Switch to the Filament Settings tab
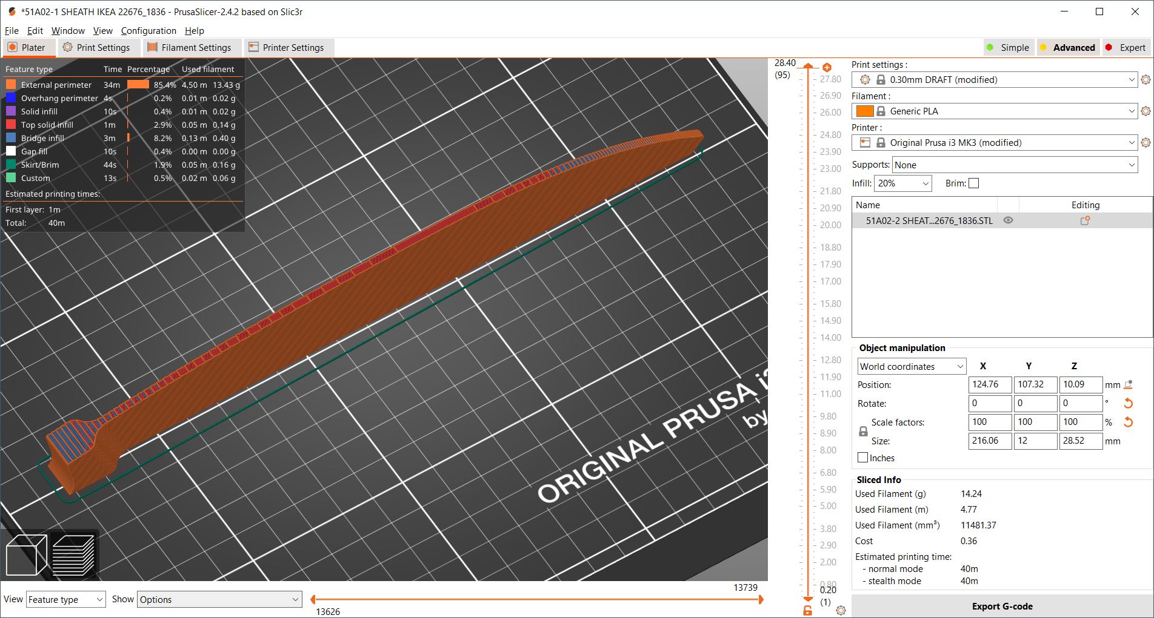 click(189, 48)
